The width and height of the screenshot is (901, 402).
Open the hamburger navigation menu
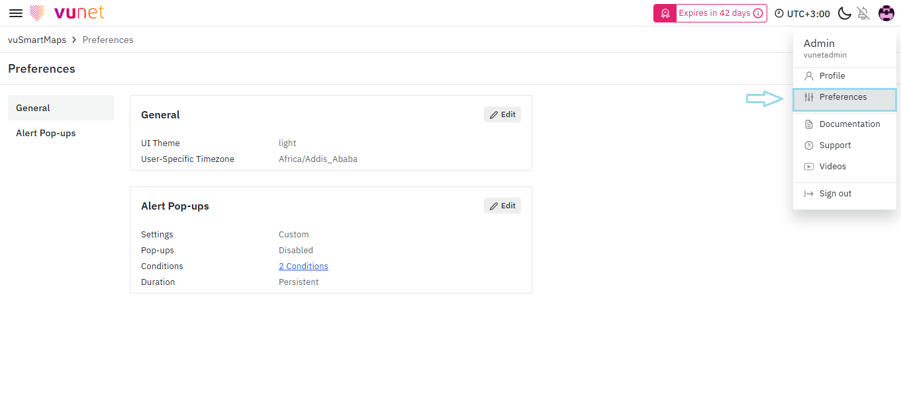point(16,13)
